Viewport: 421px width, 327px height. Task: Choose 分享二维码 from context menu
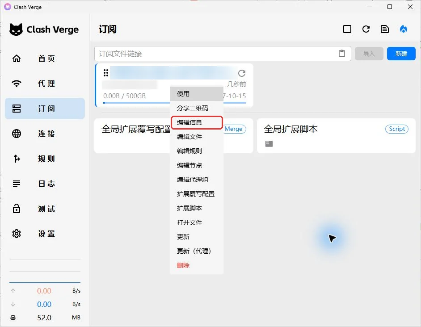pos(197,108)
